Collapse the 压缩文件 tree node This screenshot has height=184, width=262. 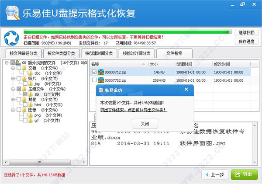13,89
